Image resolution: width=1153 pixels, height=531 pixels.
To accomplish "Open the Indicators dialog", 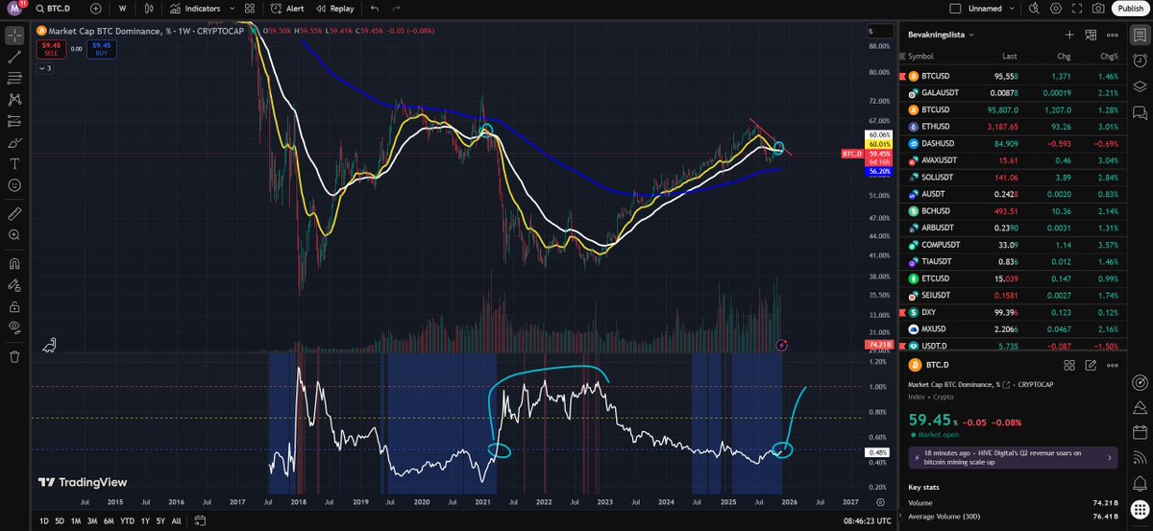I will pyautogui.click(x=195, y=9).
